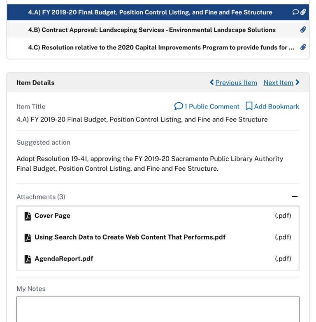This screenshot has width=316, height=322.
Task: Select agenda item 4.B Contract Approval Landscaping Services
Action: coord(158,30)
